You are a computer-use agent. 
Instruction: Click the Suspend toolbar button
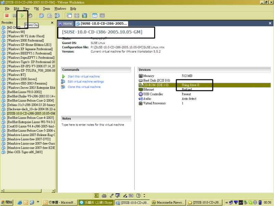(14, 15)
